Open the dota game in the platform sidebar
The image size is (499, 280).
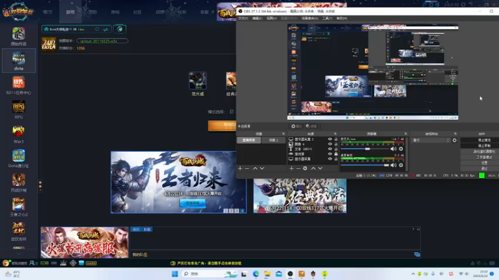click(x=19, y=60)
